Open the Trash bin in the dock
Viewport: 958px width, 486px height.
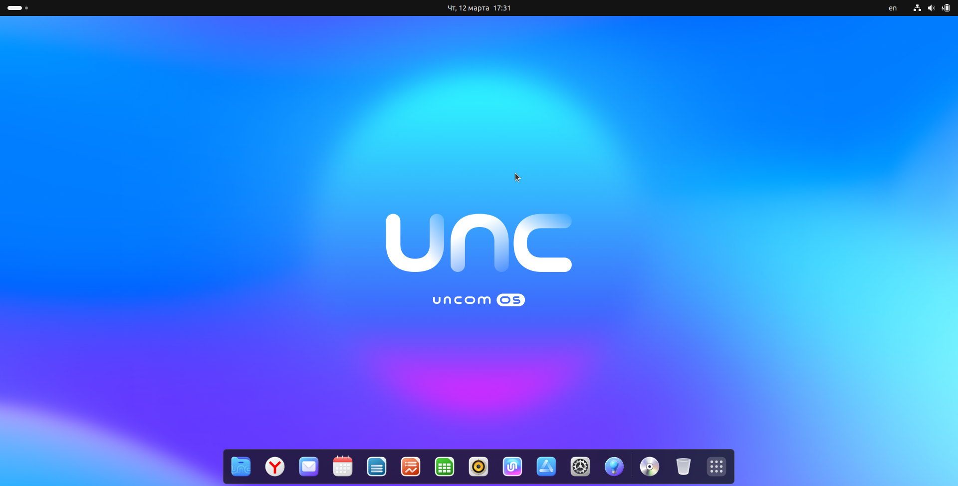(684, 467)
